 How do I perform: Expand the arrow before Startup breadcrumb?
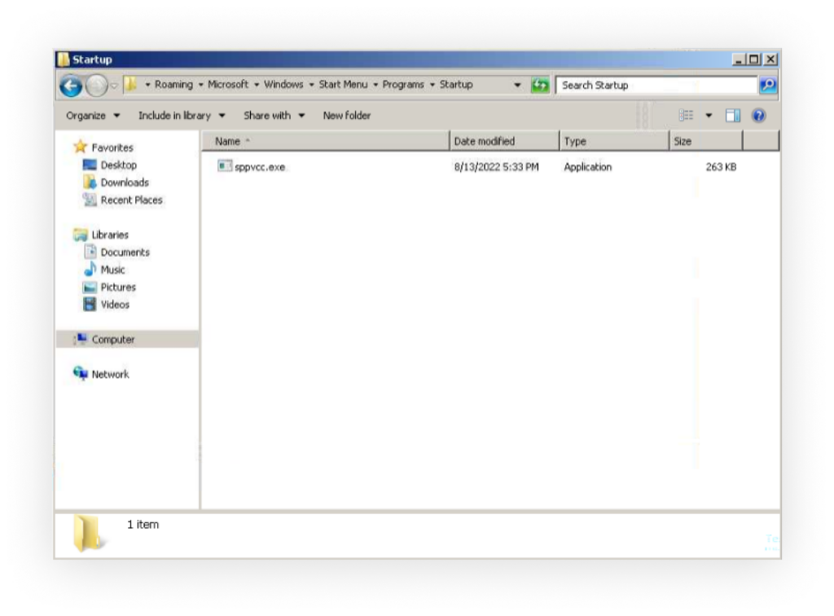point(432,85)
